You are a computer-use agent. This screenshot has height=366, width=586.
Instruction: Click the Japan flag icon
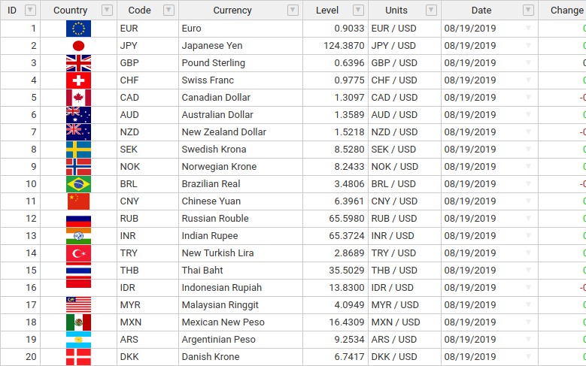click(78, 46)
